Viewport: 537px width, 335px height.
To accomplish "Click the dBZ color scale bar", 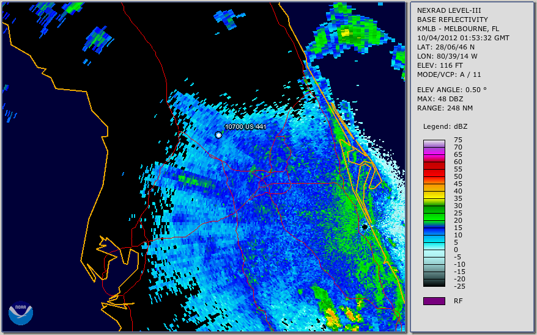I will pos(434,213).
